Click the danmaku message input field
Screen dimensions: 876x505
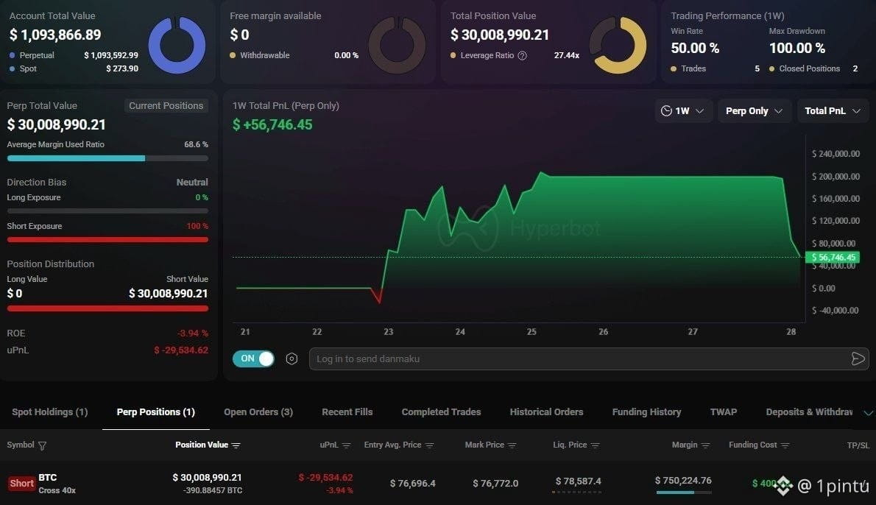[588, 359]
